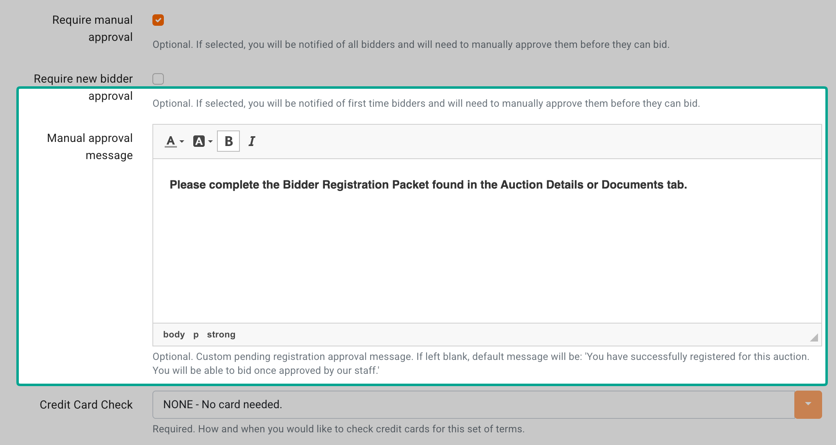Open the background color dropdown arrow

click(x=210, y=142)
